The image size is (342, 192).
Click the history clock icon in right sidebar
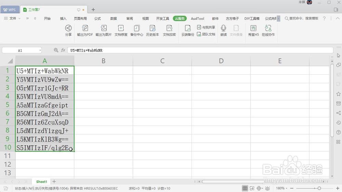point(338,123)
